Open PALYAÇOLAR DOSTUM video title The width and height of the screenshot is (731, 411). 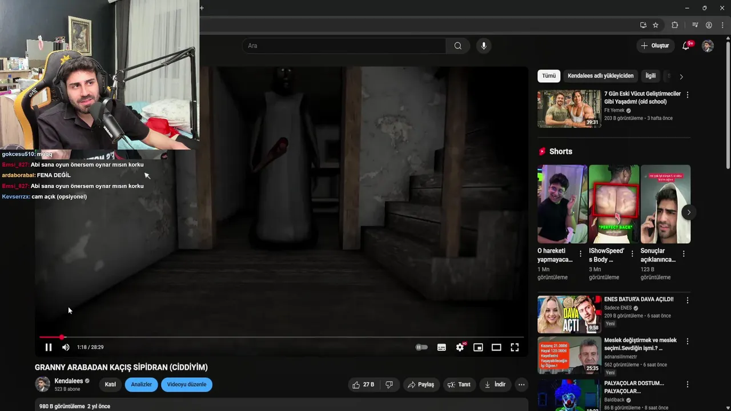tap(634, 387)
